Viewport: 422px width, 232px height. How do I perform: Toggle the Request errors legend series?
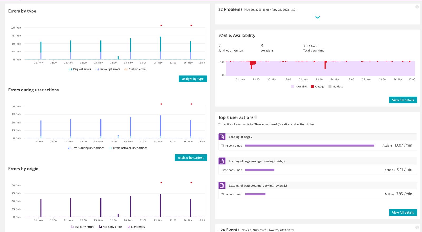(80, 69)
